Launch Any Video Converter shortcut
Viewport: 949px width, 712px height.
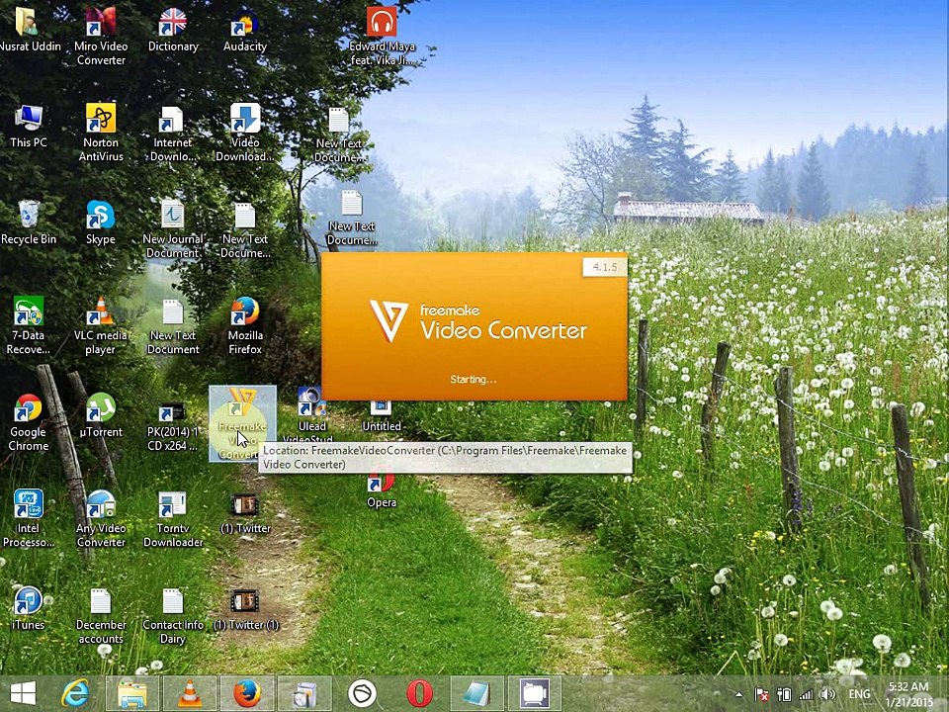(x=101, y=518)
